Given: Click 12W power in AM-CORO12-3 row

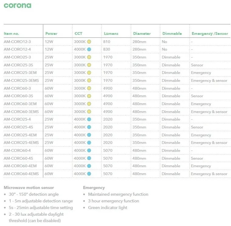Looking at the screenshot, I should click(x=49, y=42).
